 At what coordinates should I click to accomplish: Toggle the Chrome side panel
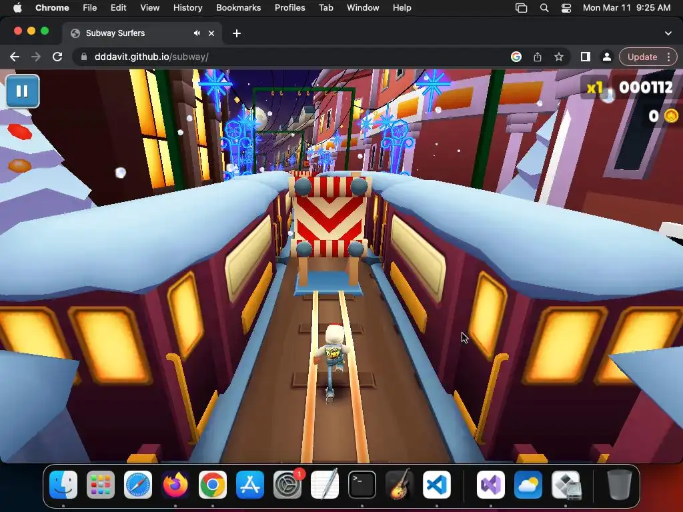586,57
